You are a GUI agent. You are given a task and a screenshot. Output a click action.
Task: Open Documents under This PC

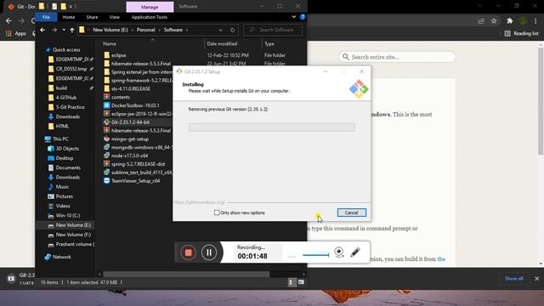pyautogui.click(x=68, y=168)
